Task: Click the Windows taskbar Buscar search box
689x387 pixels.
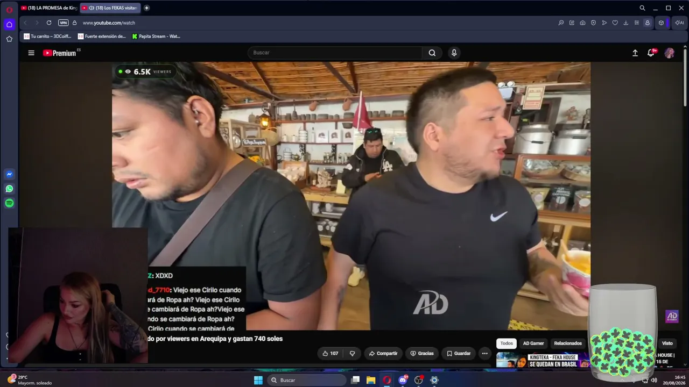Action: click(x=307, y=380)
